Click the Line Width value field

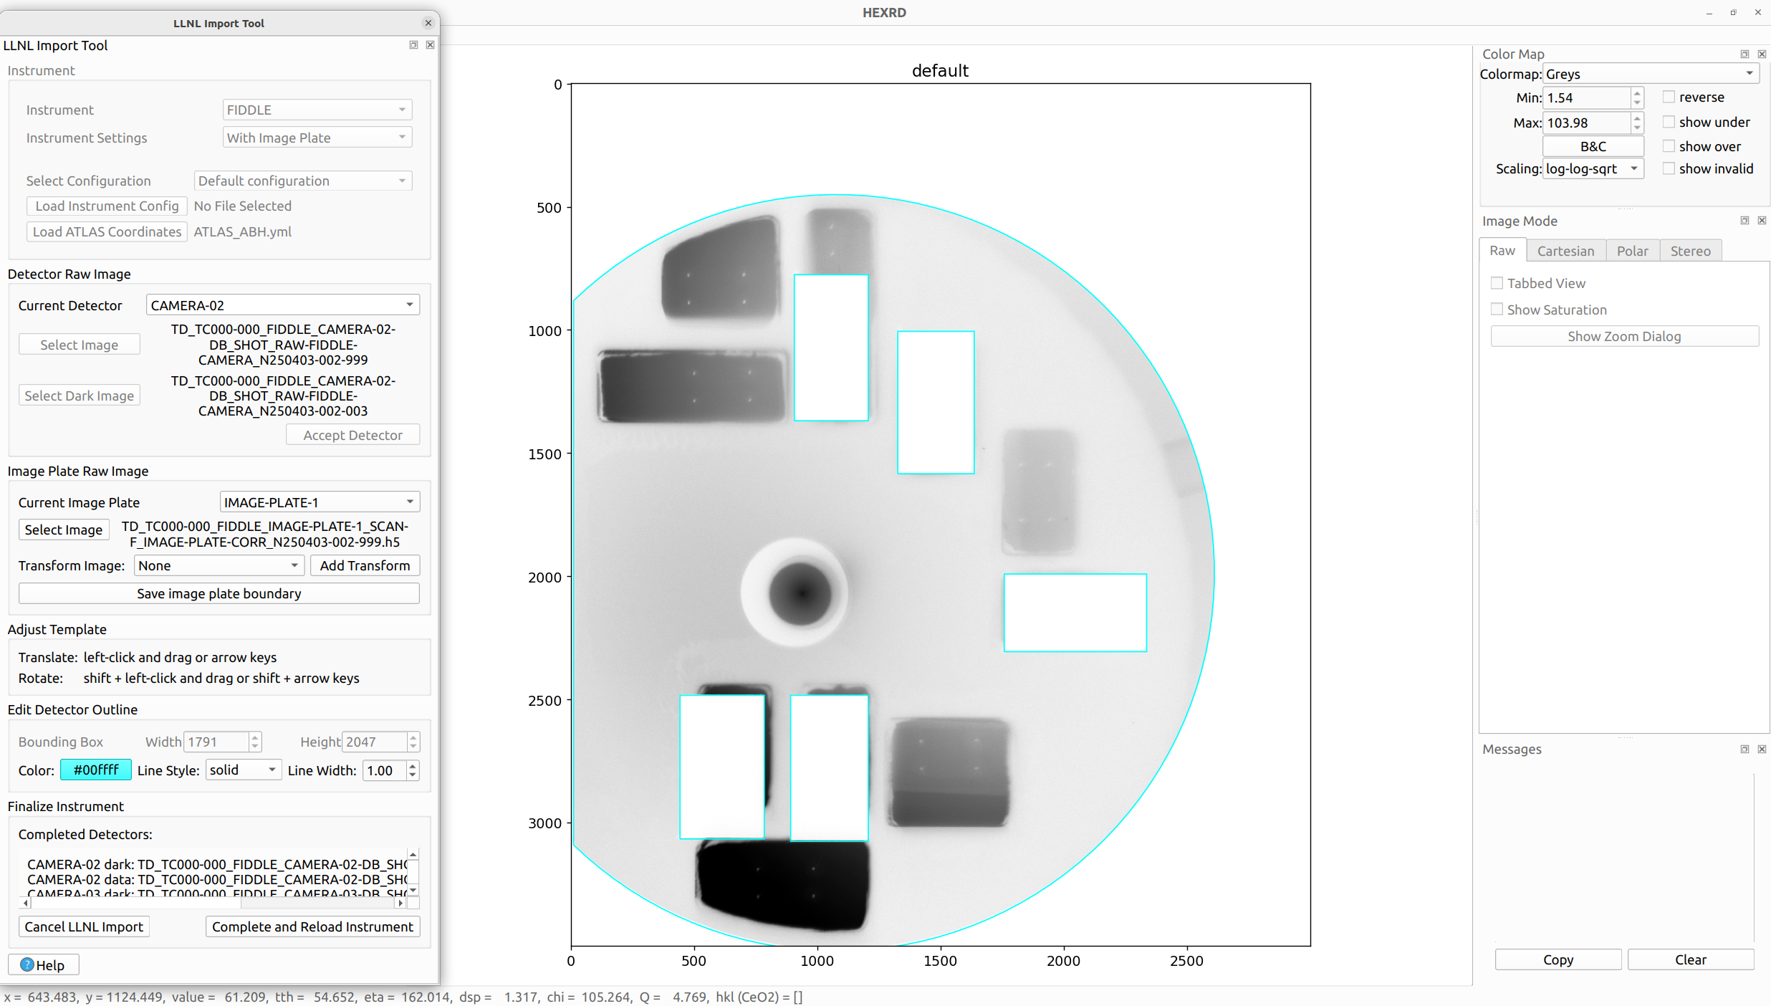click(385, 770)
